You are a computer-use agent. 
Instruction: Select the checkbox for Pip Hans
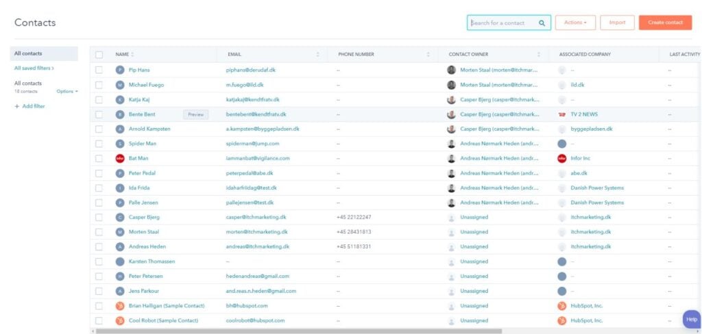point(99,70)
